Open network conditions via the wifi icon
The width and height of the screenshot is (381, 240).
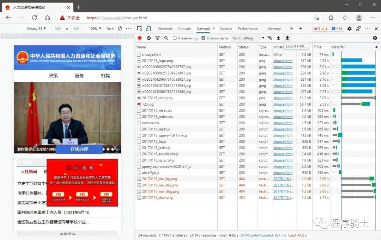269,38
